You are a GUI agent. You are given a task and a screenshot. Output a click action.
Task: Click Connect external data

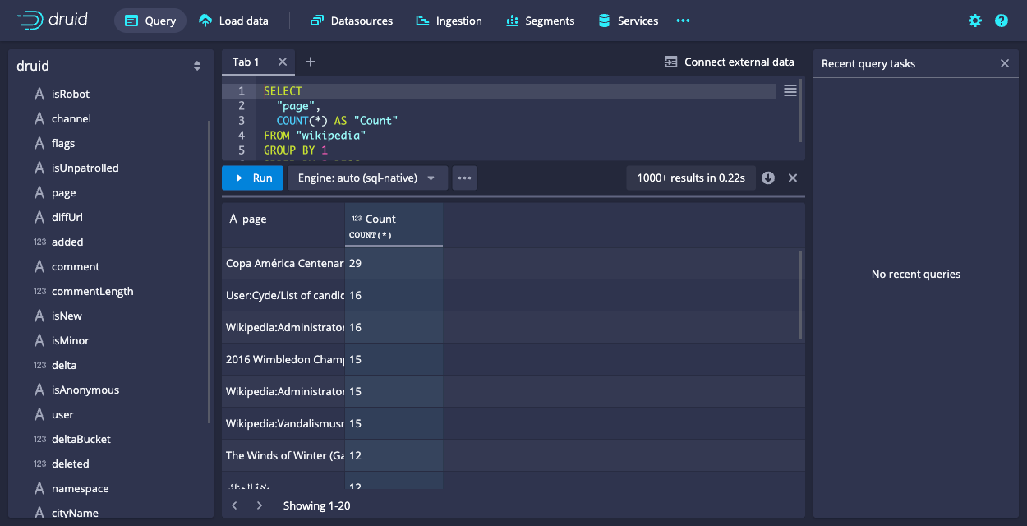pyautogui.click(x=729, y=62)
